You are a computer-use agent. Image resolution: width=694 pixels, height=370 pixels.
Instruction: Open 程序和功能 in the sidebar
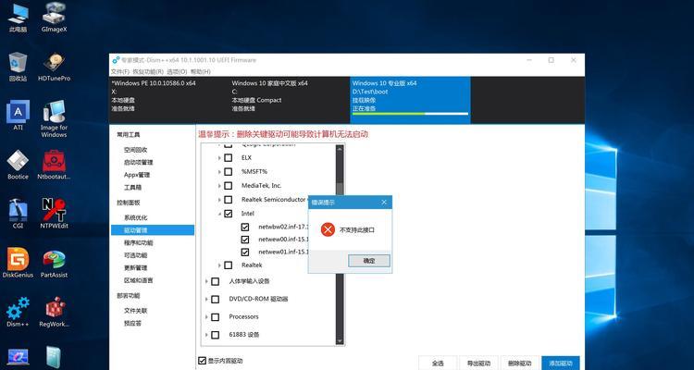click(x=138, y=243)
